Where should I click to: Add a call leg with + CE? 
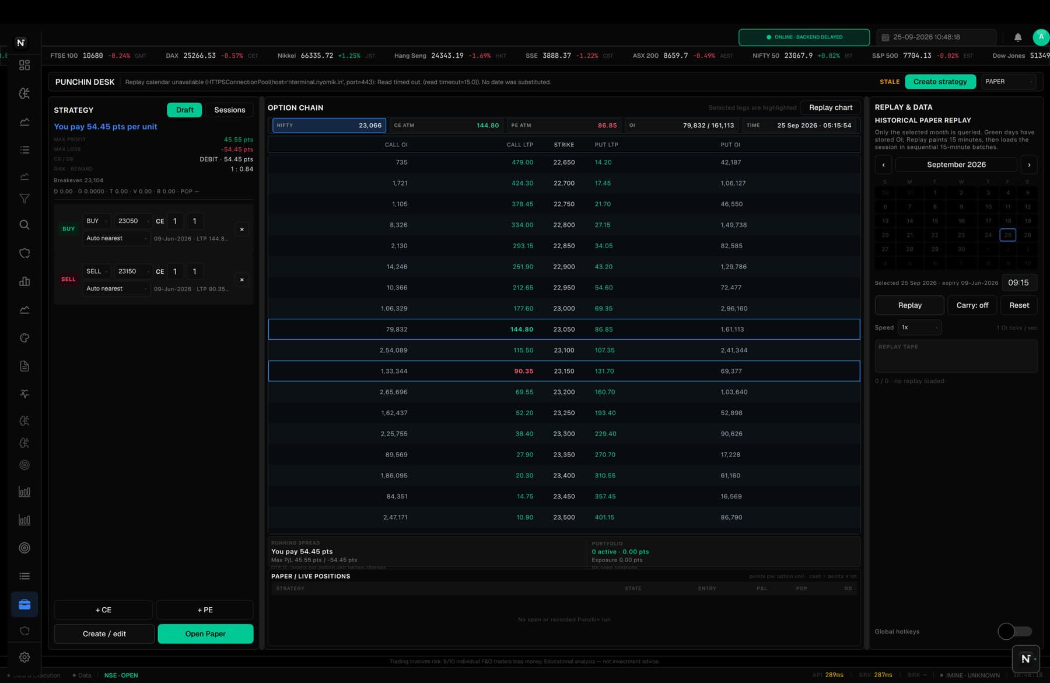point(103,610)
